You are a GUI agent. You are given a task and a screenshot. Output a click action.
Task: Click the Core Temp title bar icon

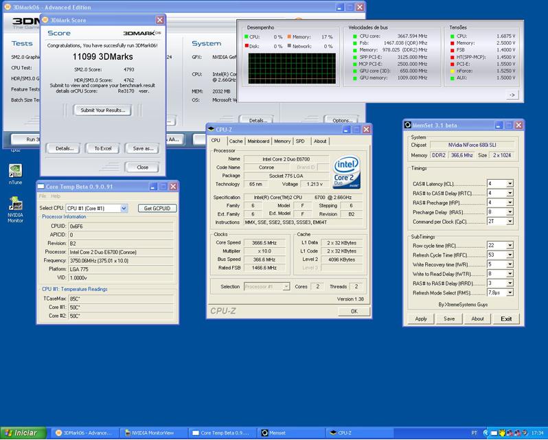(x=41, y=187)
